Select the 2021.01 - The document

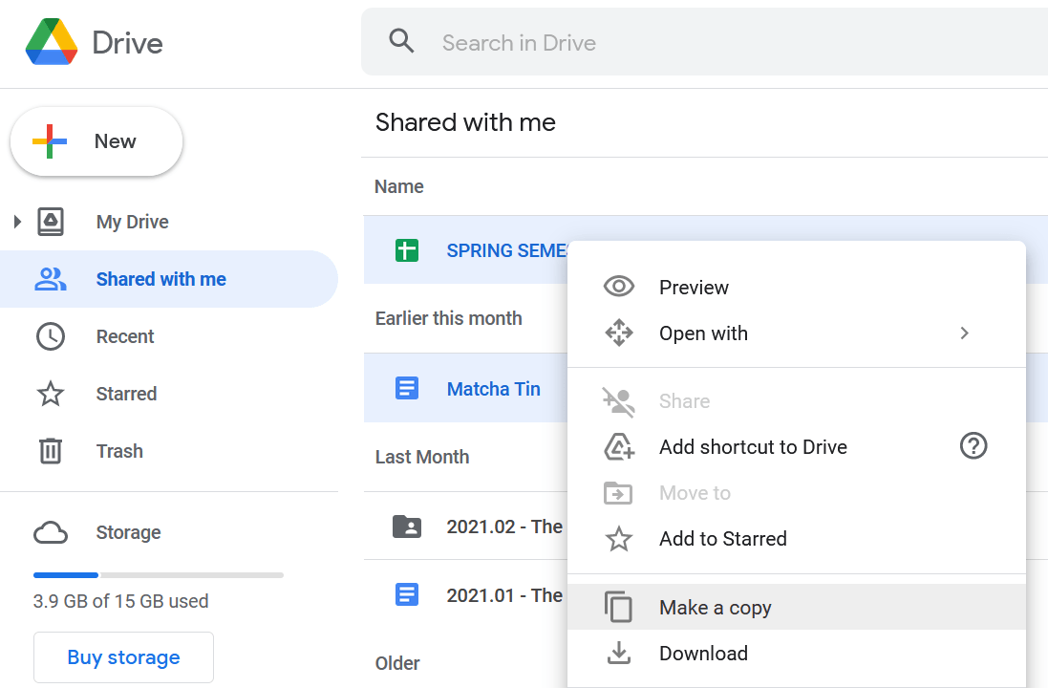[504, 595]
